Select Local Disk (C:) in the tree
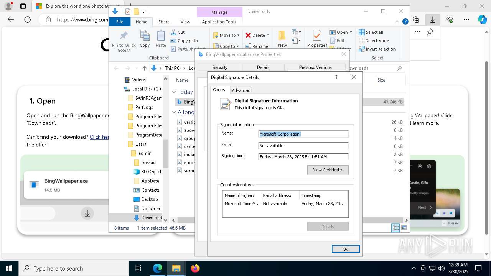 click(x=143, y=89)
